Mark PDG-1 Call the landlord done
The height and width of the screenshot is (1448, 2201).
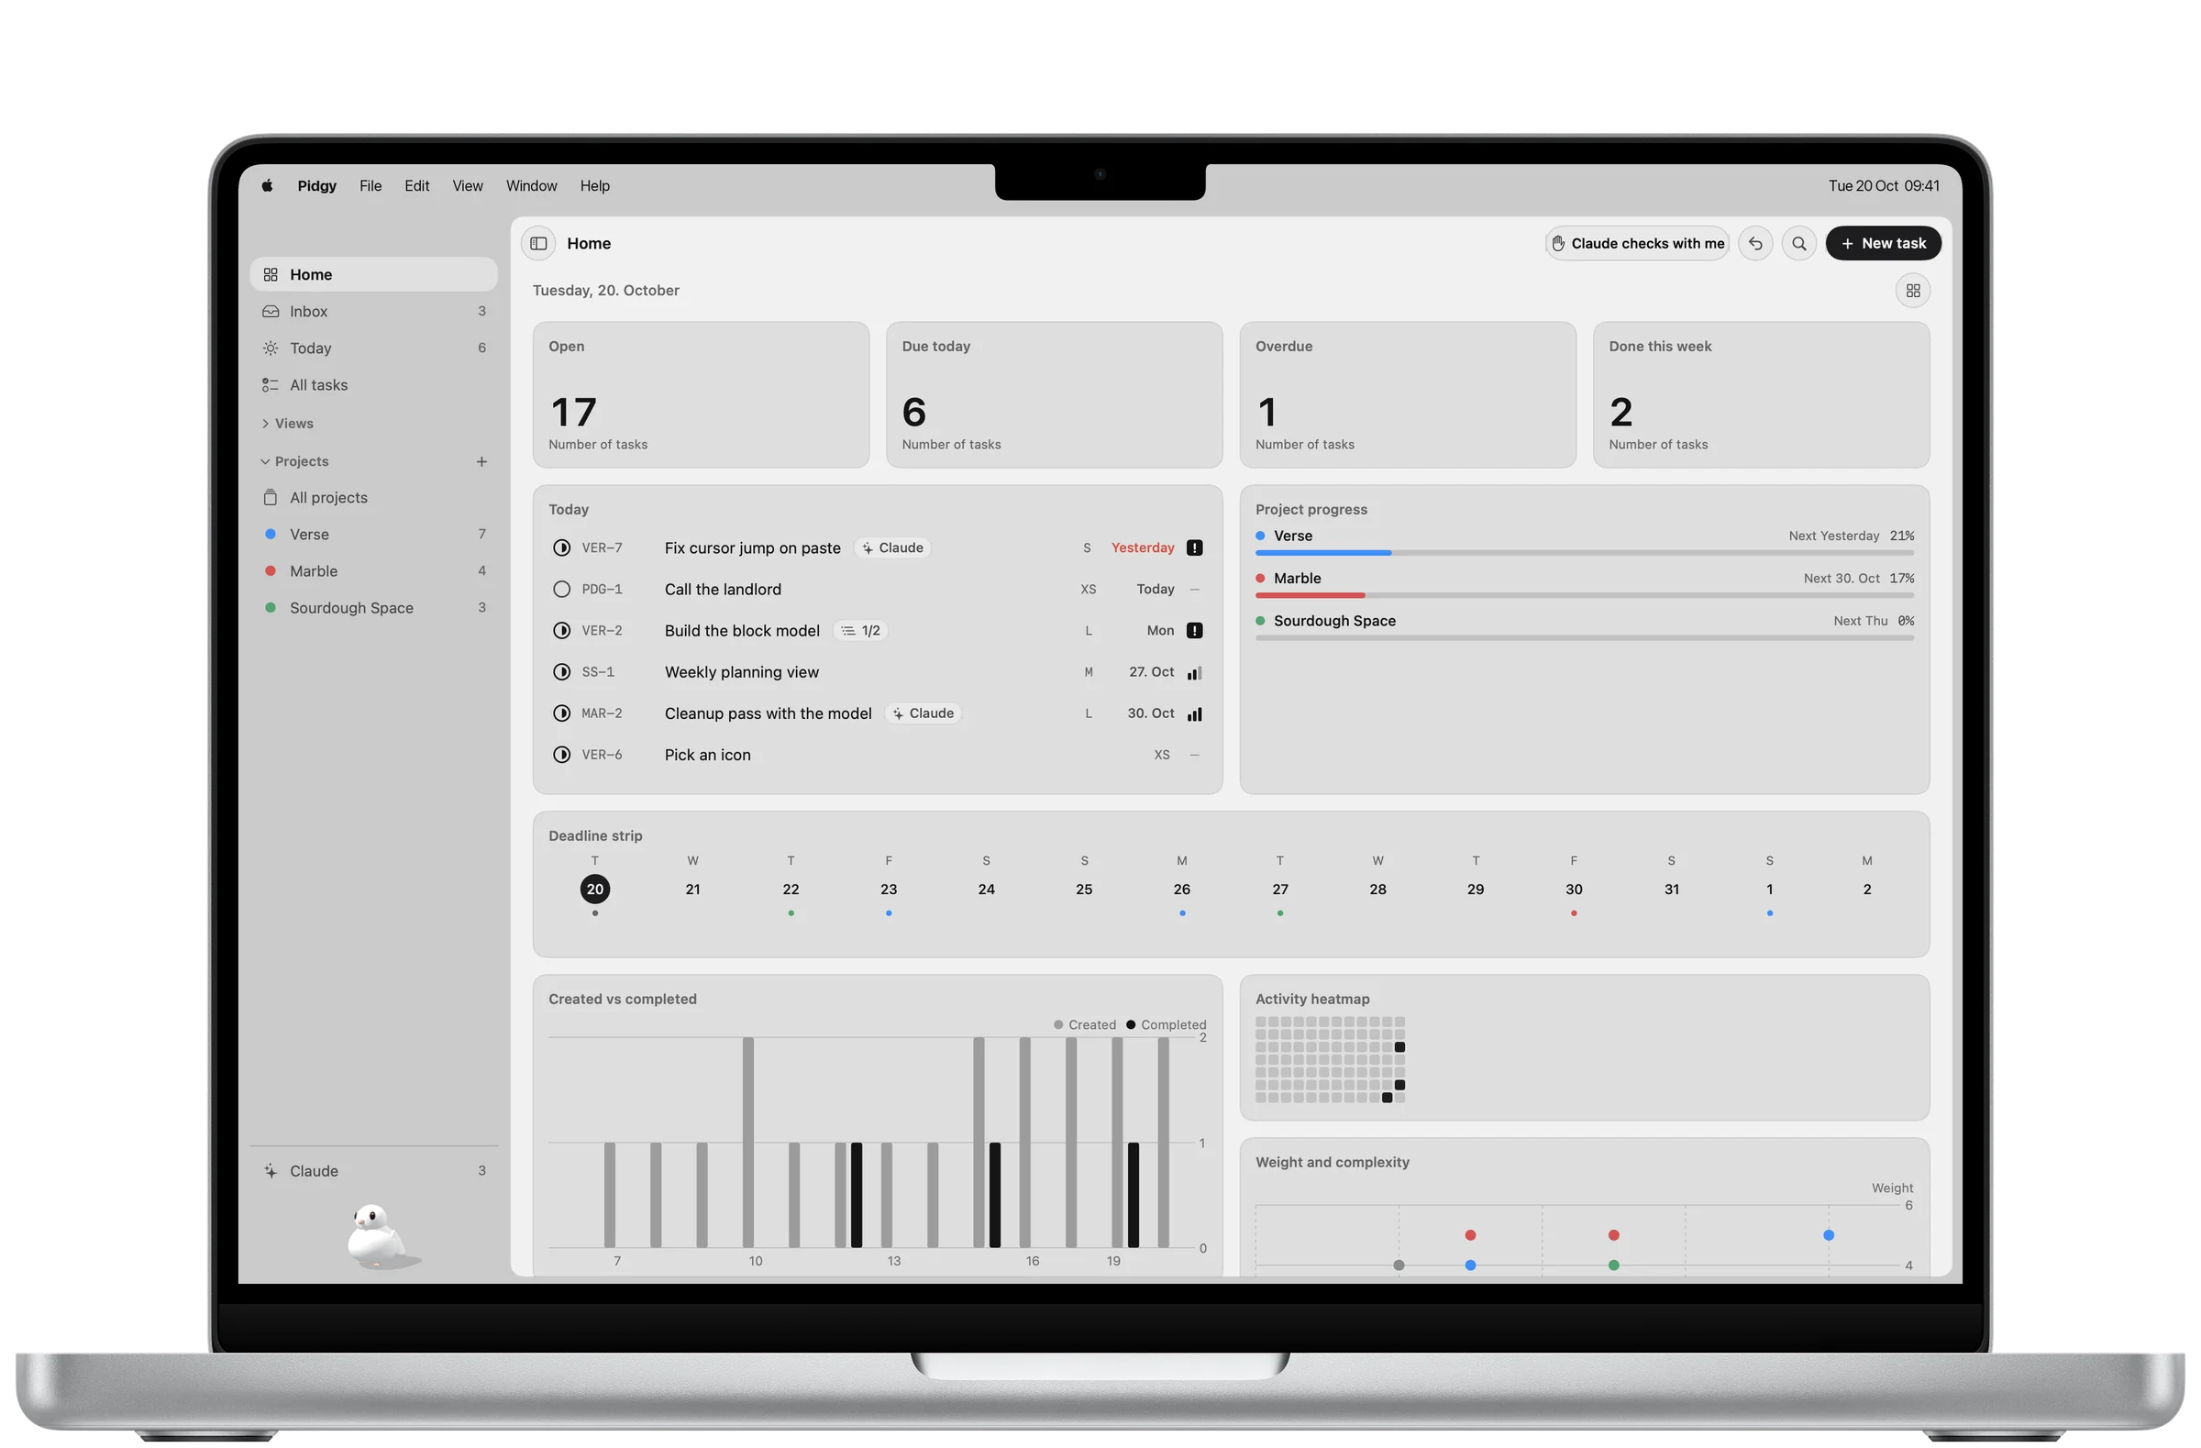pos(561,589)
